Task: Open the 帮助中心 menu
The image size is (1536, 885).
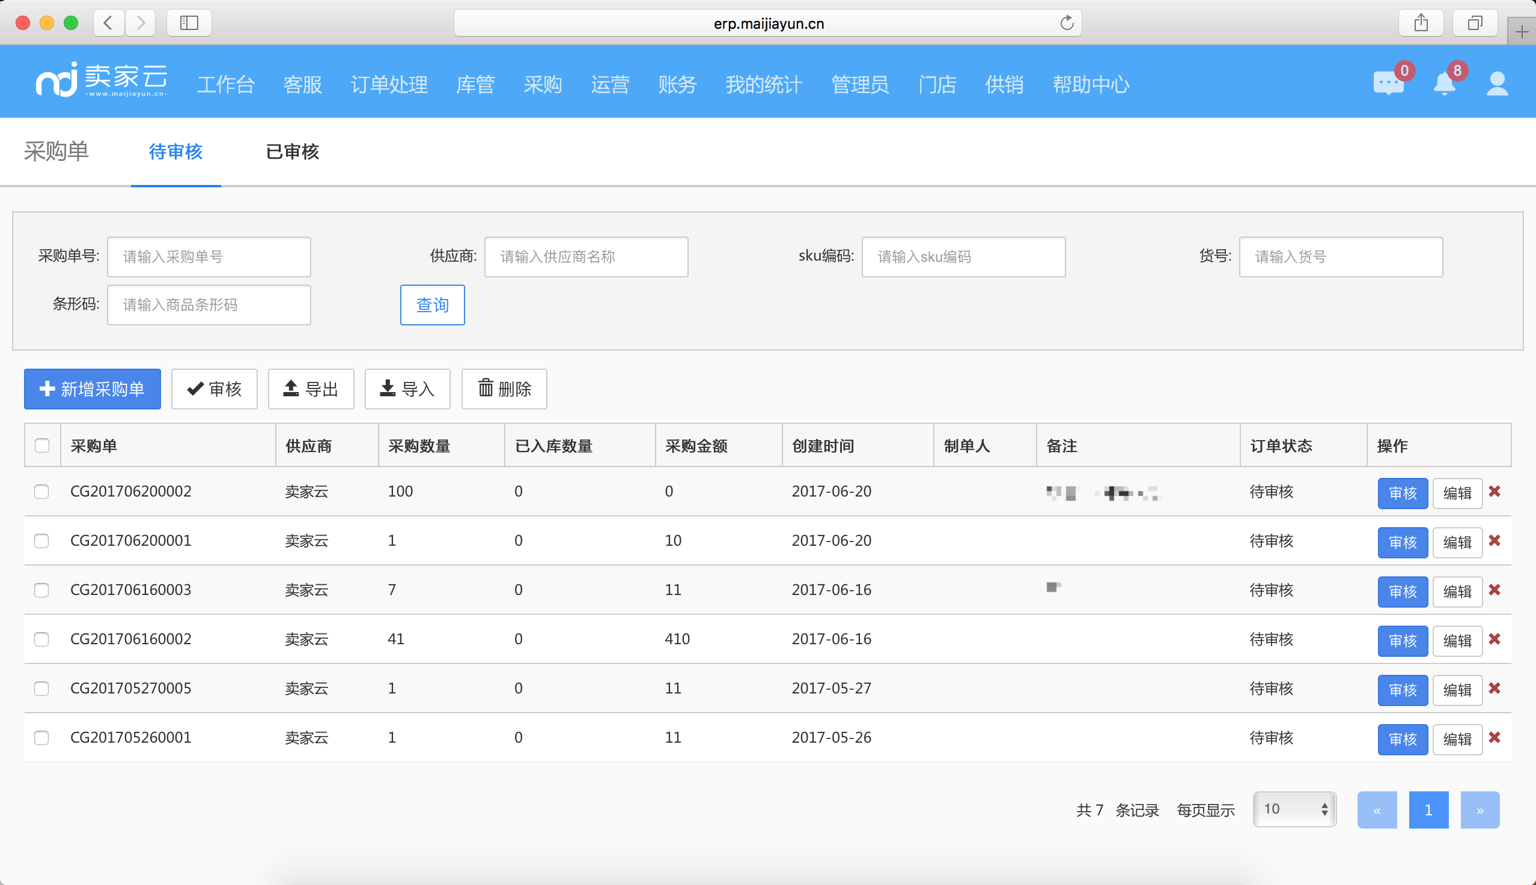Action: (x=1091, y=85)
